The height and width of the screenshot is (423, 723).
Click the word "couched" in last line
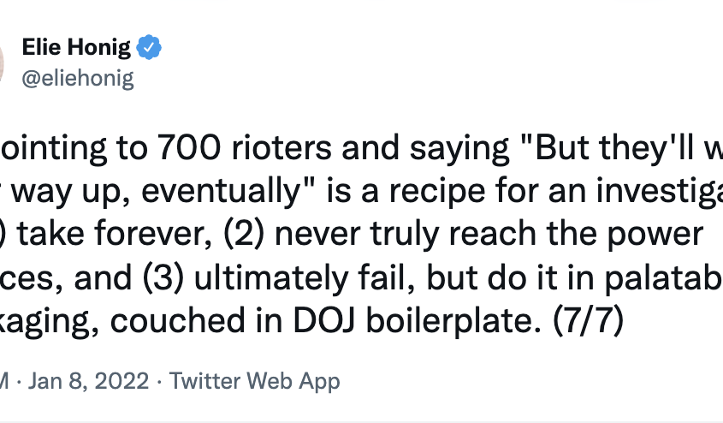[177, 320]
